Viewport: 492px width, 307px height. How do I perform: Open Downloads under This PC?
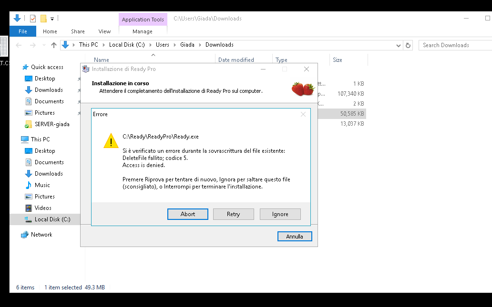coord(49,174)
